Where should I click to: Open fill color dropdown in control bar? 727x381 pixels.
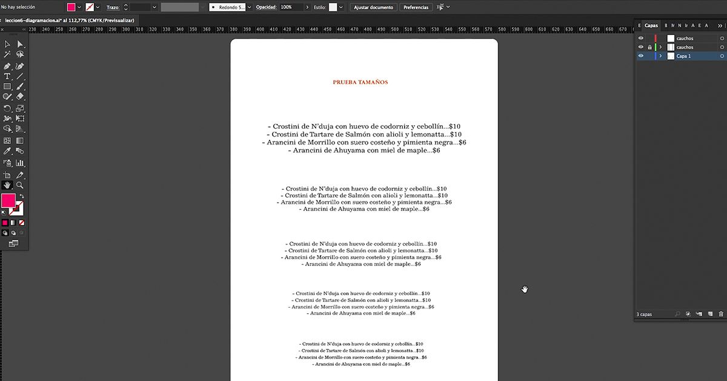point(79,7)
